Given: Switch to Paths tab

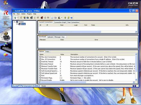Looking at the screenshot, I should (47, 52).
